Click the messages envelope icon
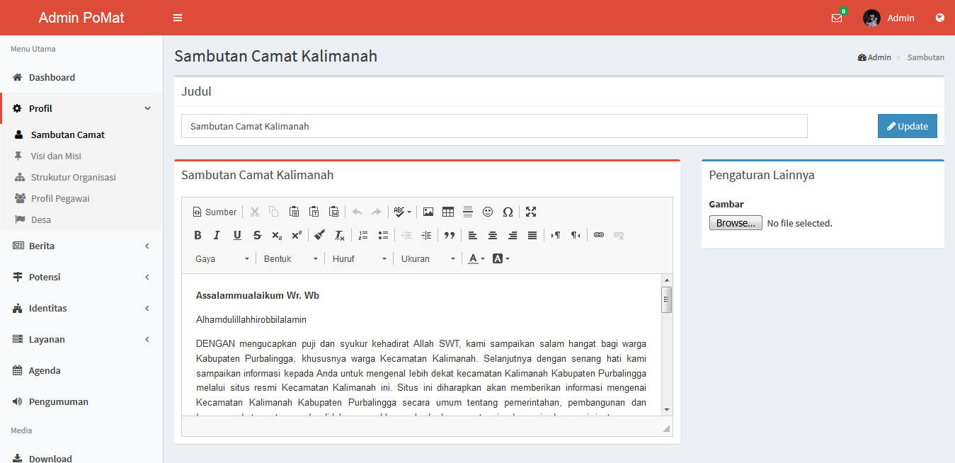The image size is (955, 463). coord(836,18)
